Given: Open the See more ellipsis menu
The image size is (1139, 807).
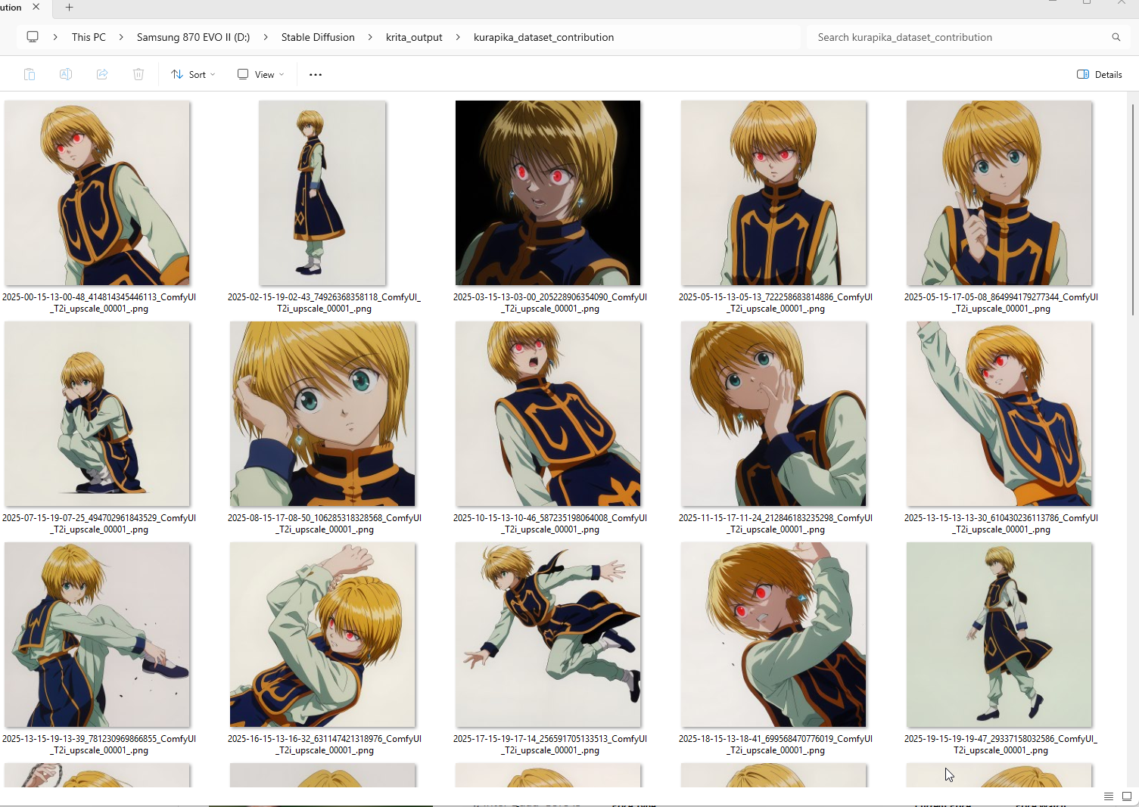Looking at the screenshot, I should [316, 74].
